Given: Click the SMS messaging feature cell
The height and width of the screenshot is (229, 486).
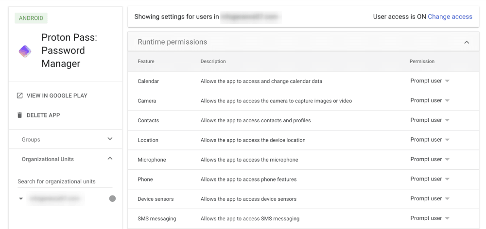Looking at the screenshot, I should 157,218.
